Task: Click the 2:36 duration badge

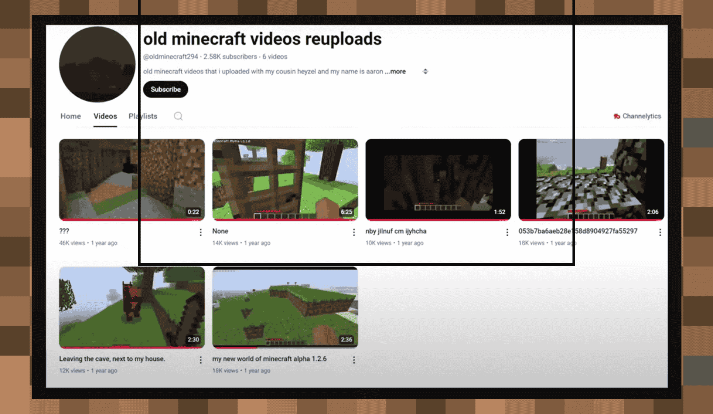Action: (347, 339)
